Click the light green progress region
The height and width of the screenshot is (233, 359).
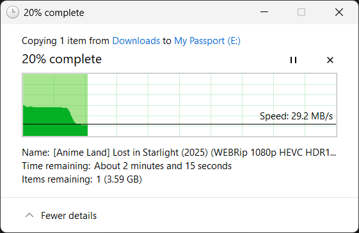[55, 90]
